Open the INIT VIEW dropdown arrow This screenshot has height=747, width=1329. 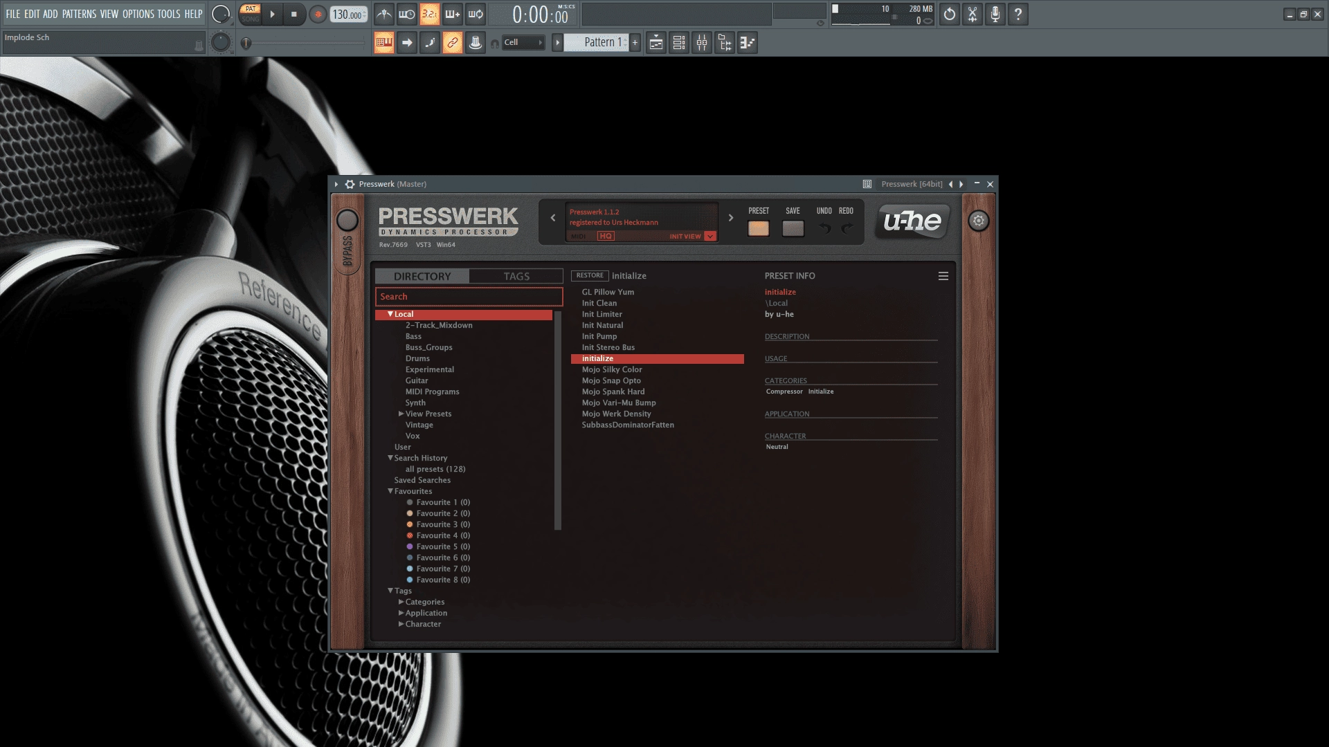tap(710, 237)
